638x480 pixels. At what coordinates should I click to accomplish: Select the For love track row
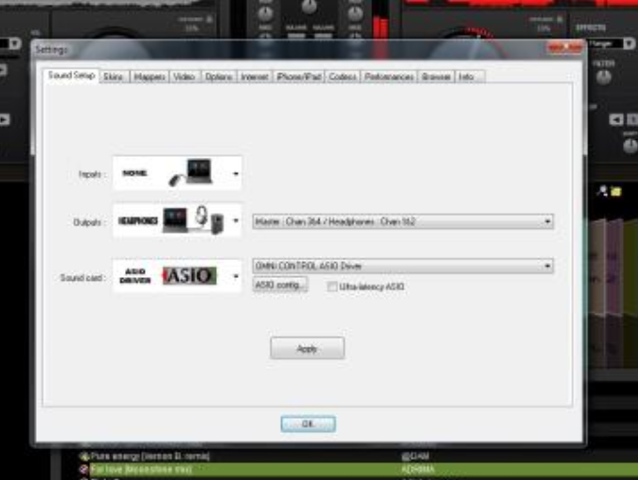[x=235, y=467]
